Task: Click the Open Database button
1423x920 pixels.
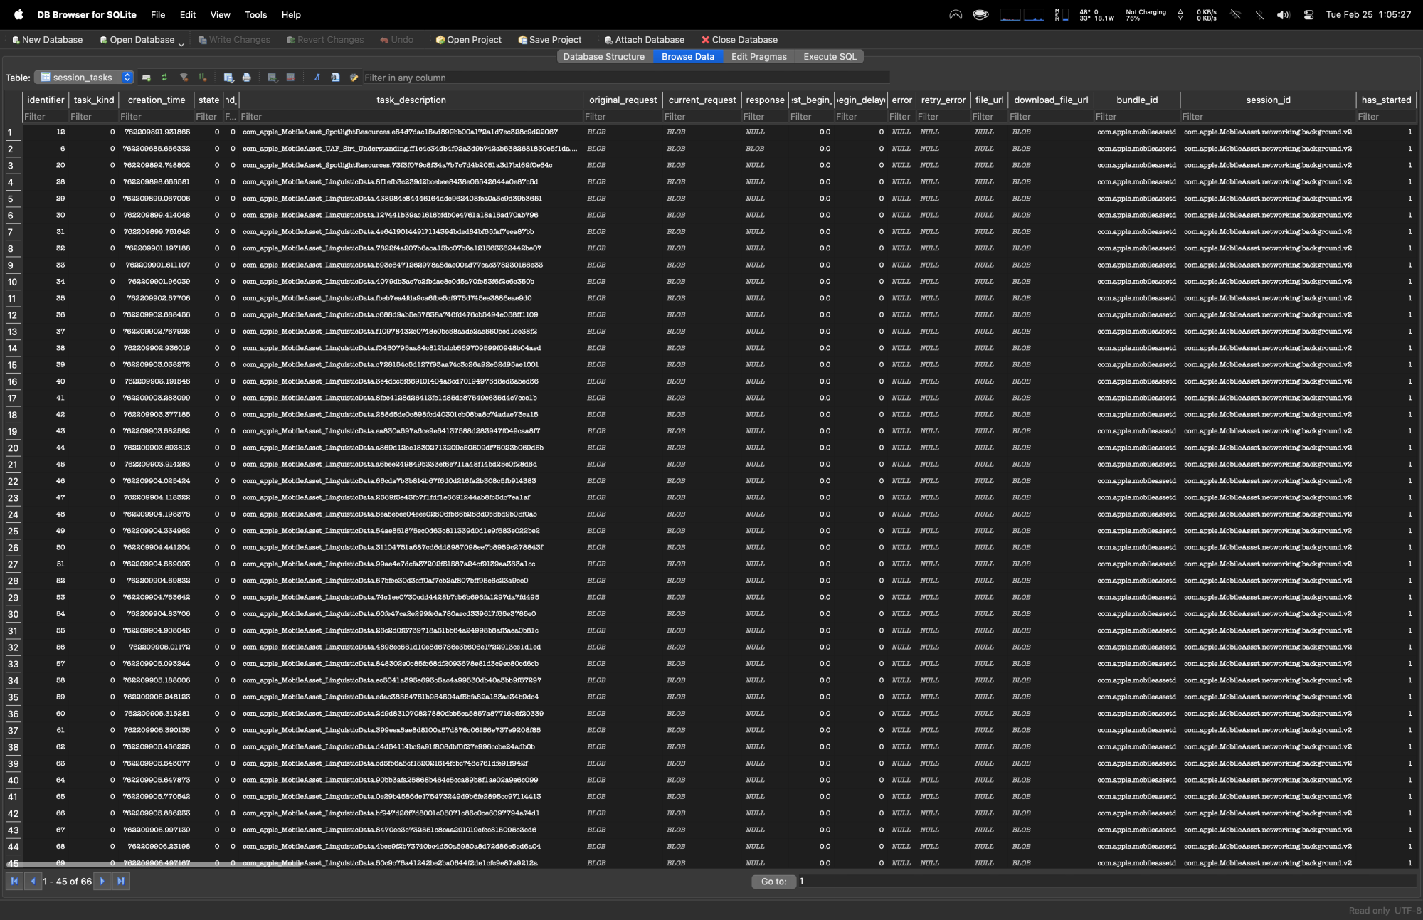Action: pos(137,40)
